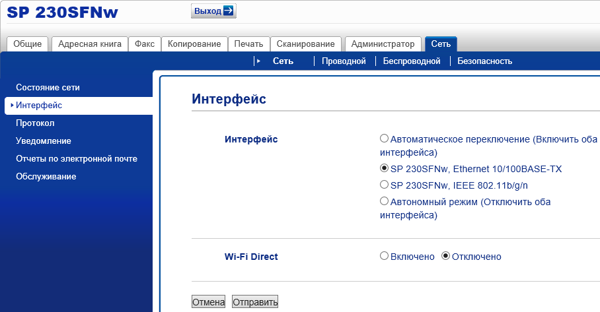Viewport: 600px width, 312px height.
Task: Submit settings with Отправить button
Action: (255, 301)
